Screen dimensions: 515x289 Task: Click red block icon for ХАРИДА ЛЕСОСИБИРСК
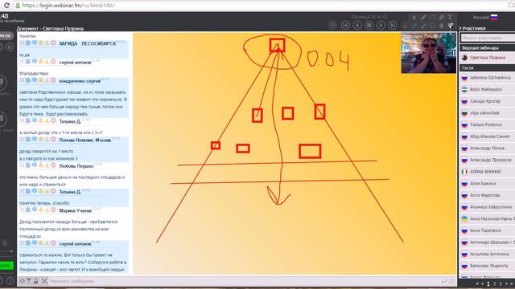click(53, 43)
